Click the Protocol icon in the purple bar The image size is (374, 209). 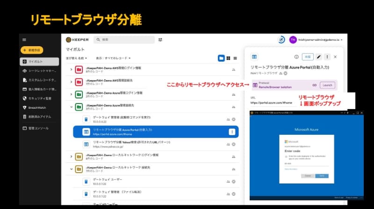coord(255,85)
